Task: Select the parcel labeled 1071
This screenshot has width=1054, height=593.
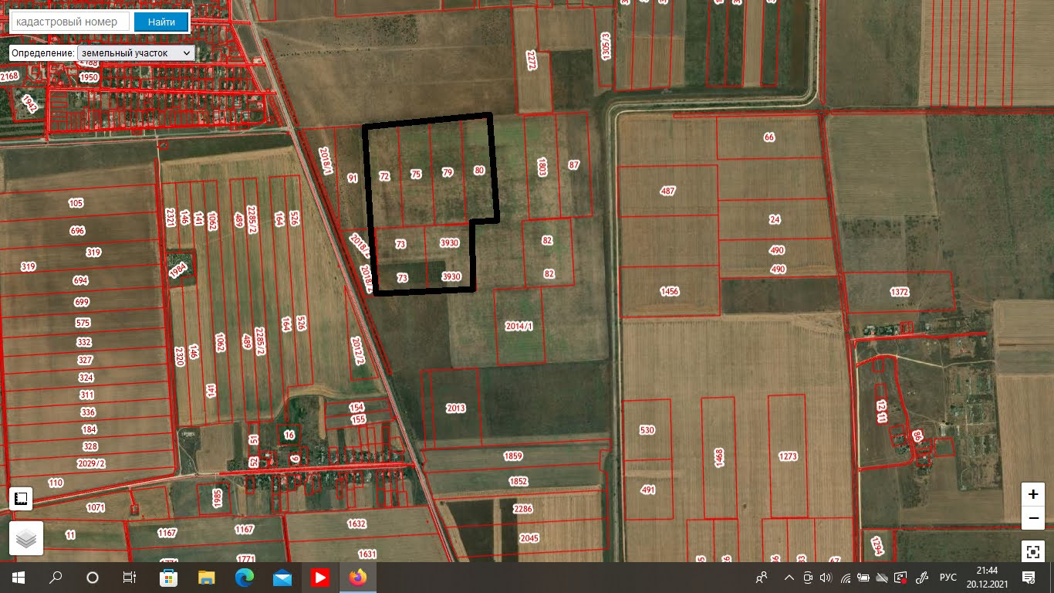Action: click(96, 507)
